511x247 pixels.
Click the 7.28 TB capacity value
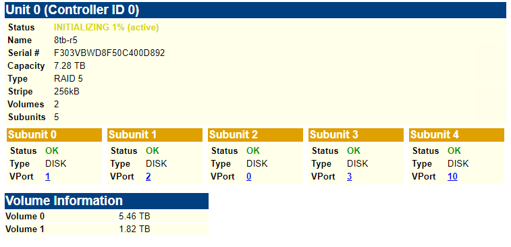[x=70, y=66]
